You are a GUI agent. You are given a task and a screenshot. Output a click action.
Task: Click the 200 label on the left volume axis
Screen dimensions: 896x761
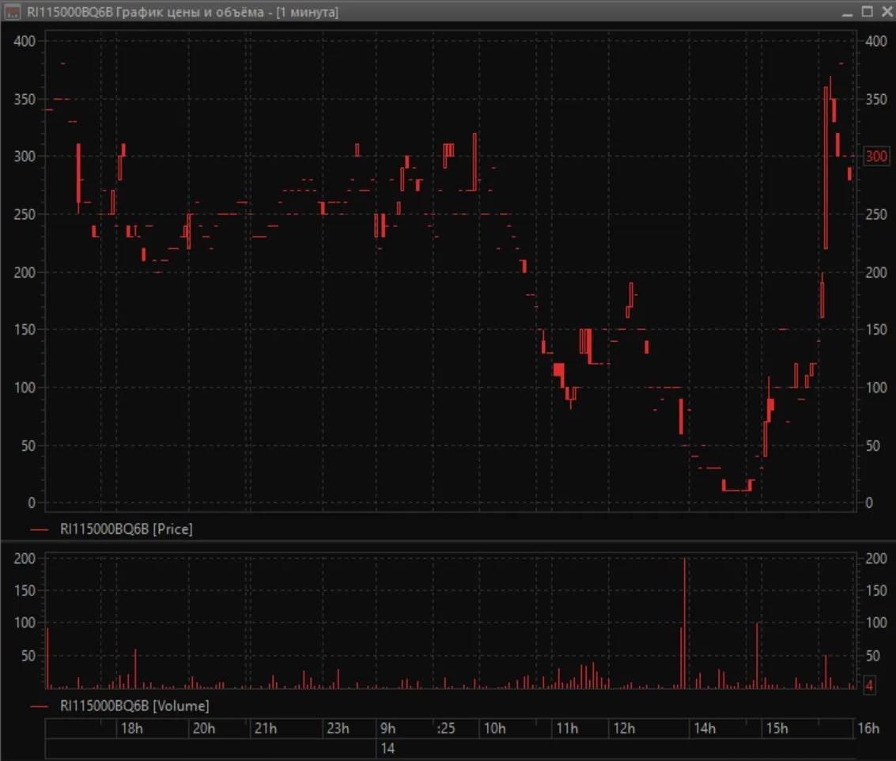tap(25, 558)
